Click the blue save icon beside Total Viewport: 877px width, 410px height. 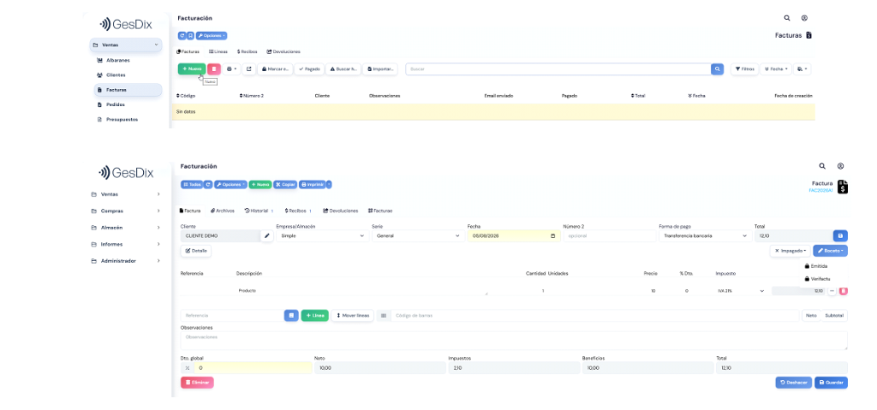840,236
